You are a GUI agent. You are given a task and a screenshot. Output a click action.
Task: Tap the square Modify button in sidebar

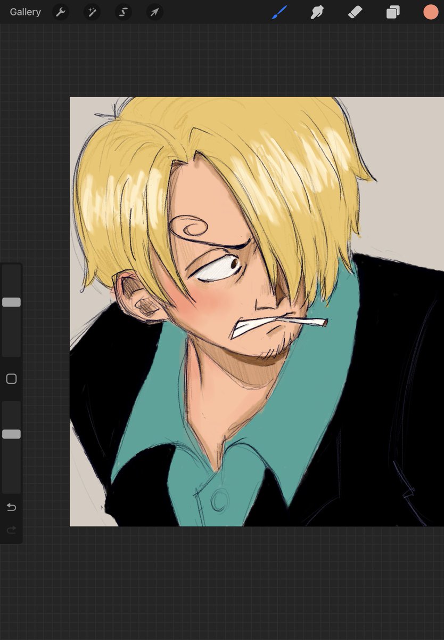pos(11,379)
